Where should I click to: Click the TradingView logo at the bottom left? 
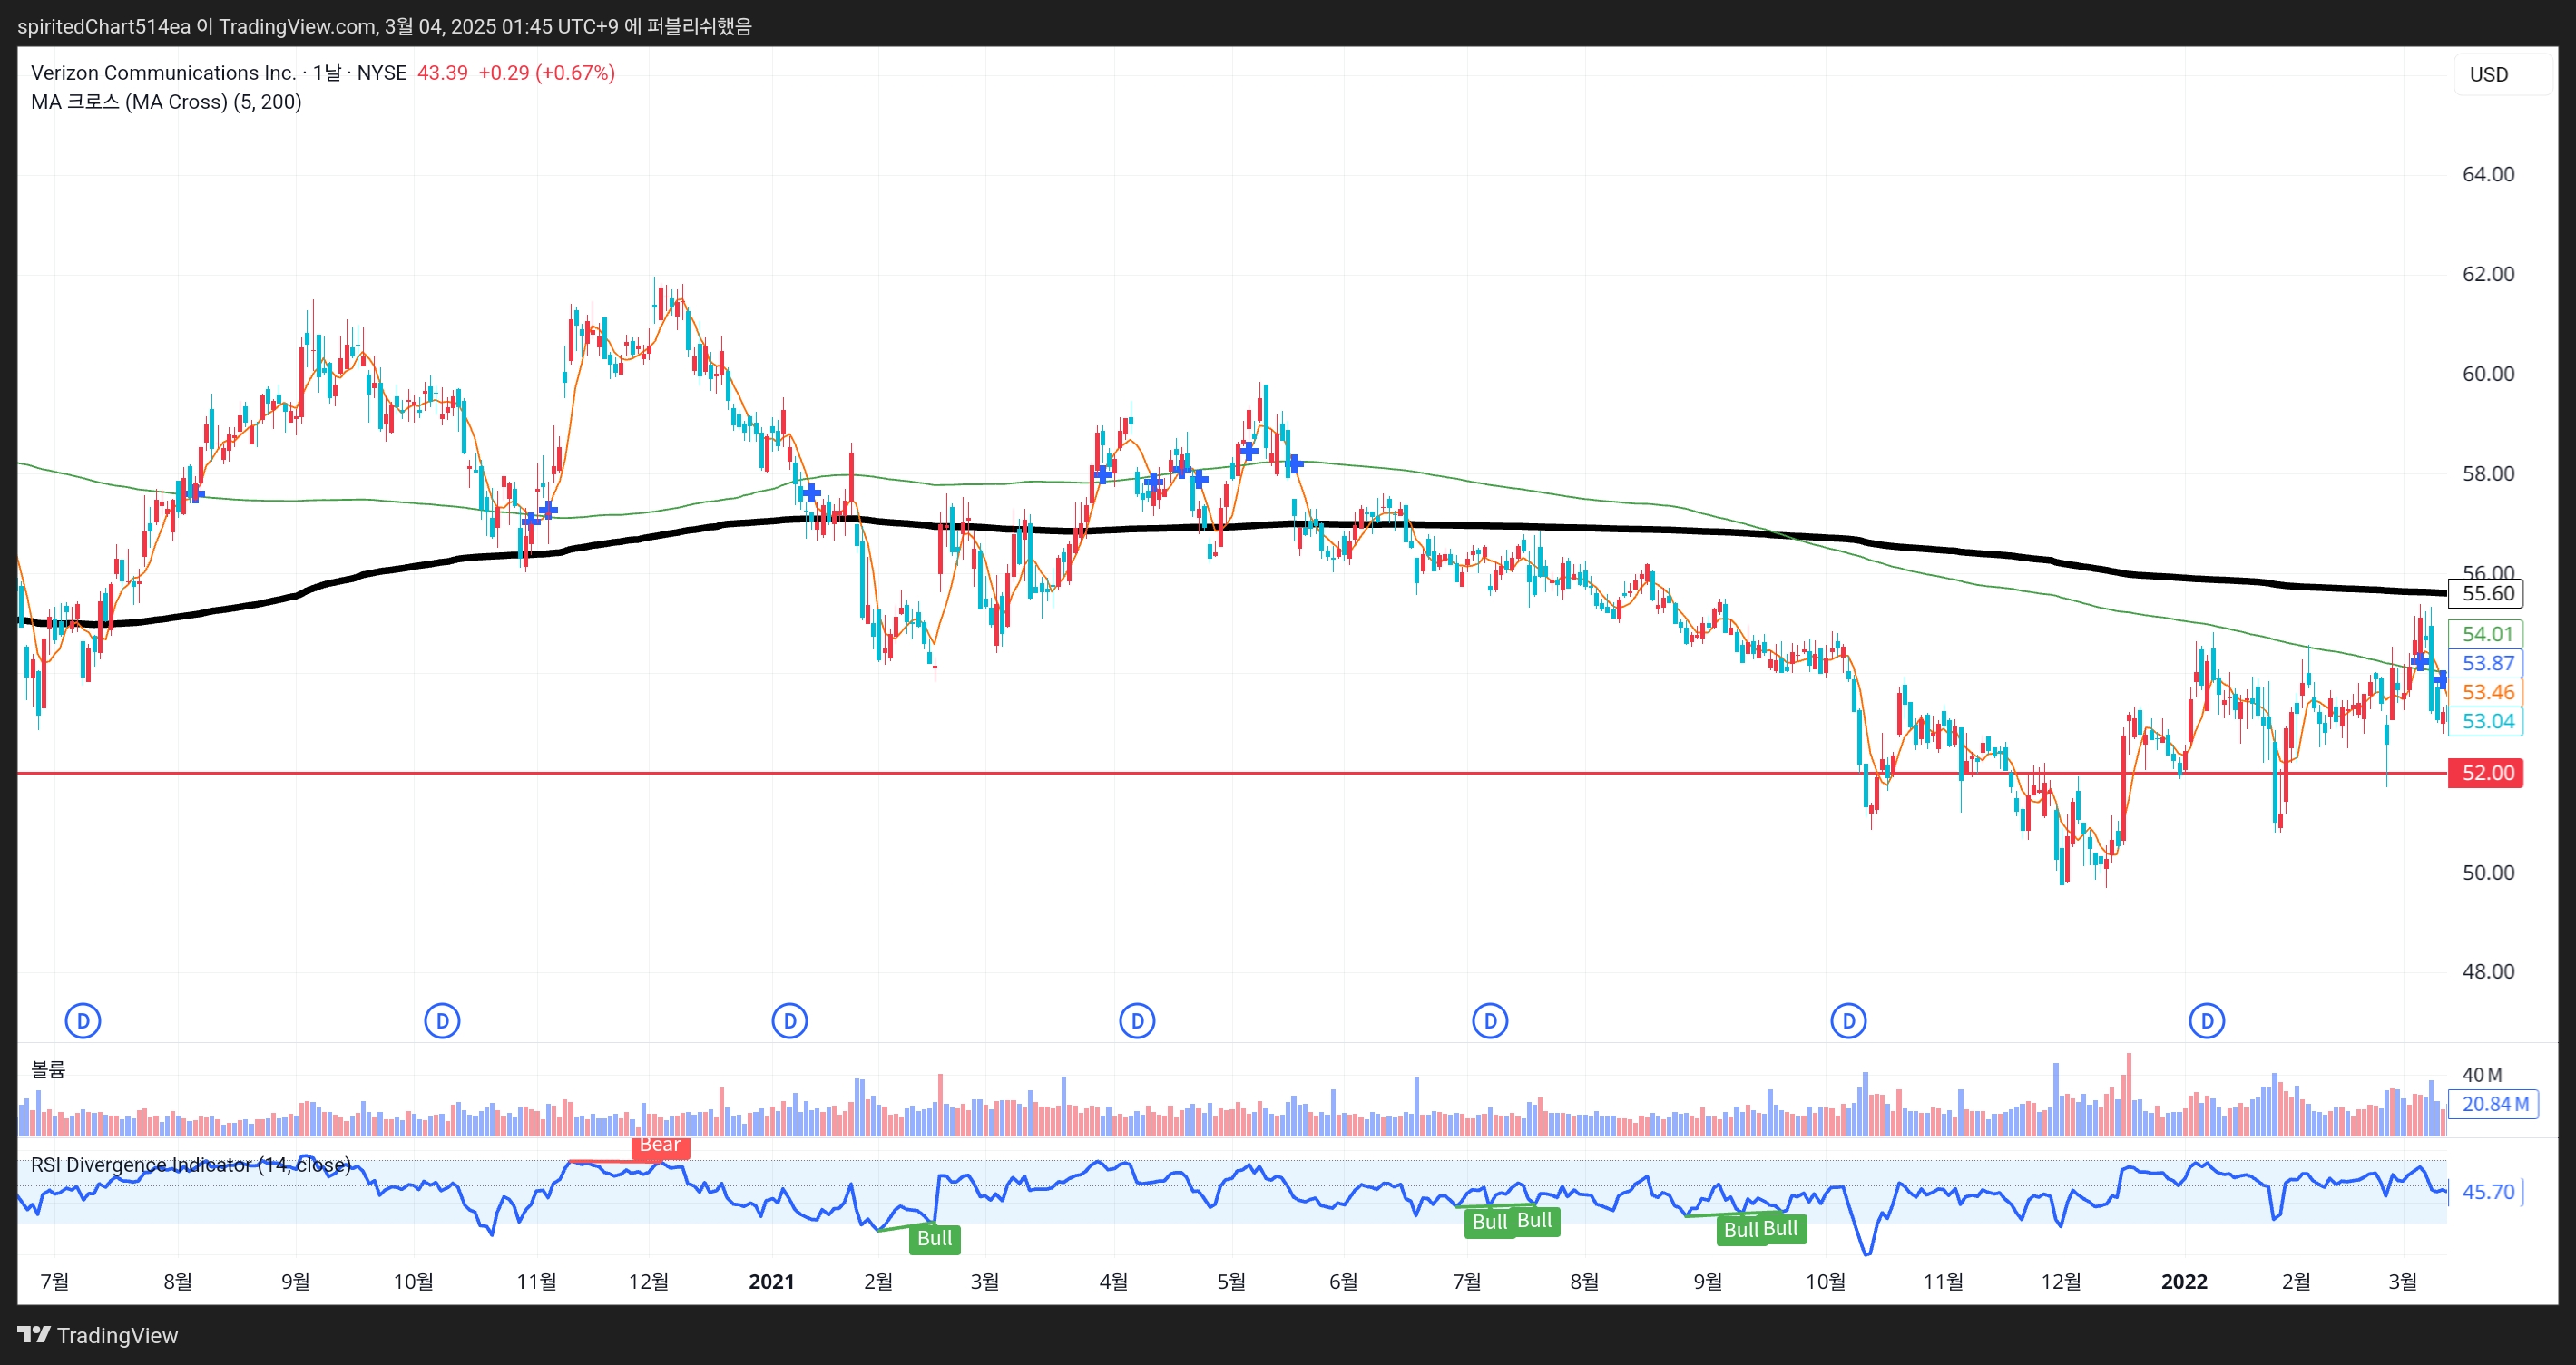(98, 1335)
